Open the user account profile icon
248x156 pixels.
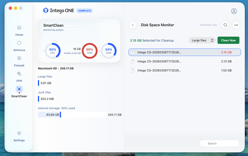[234, 11]
